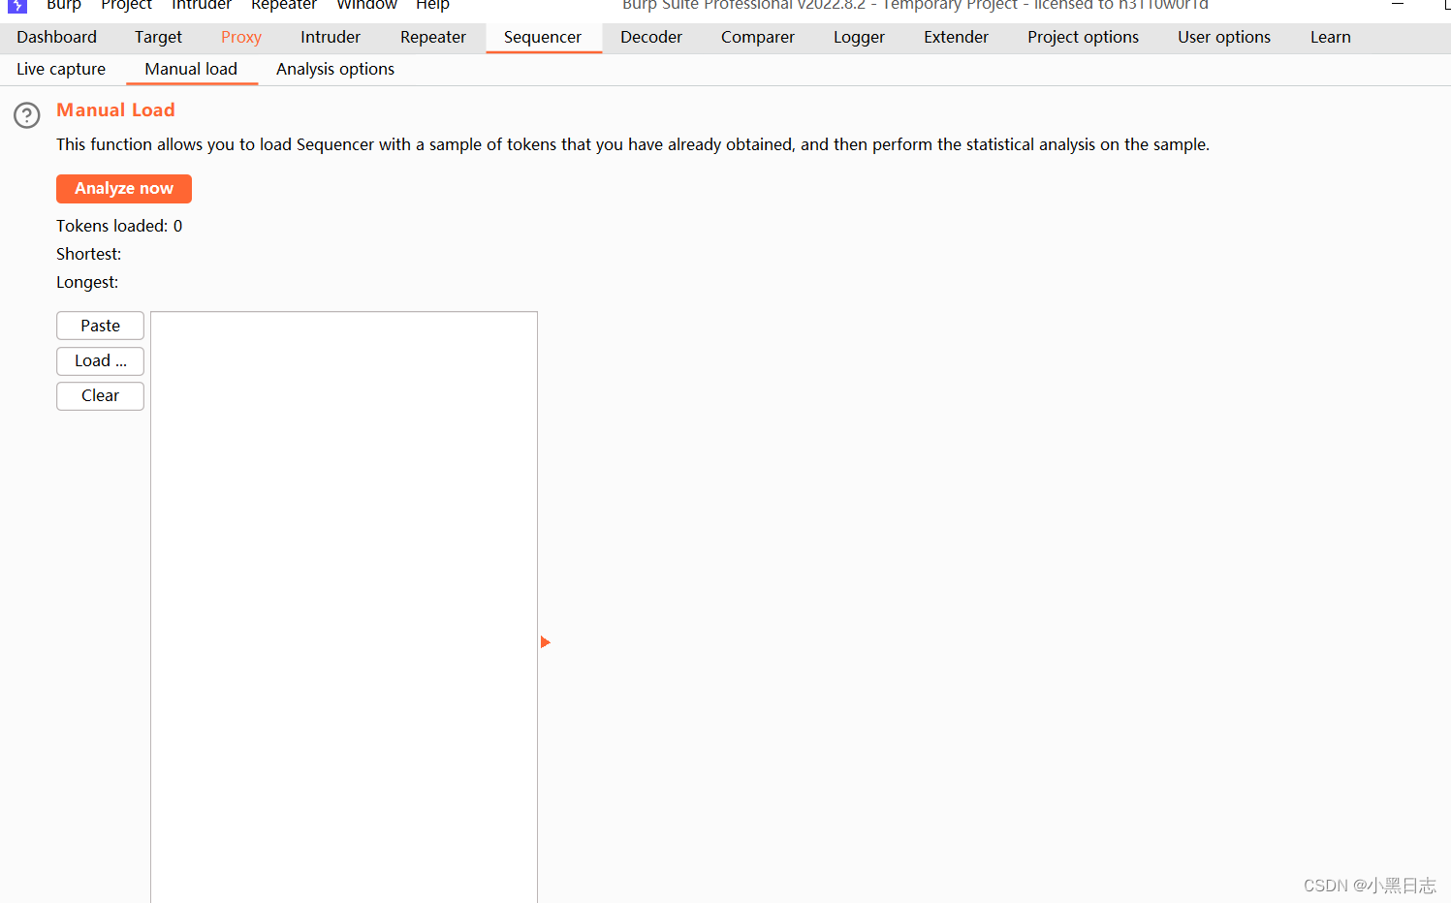
Task: Switch to the Intruder tool tab
Action: (x=331, y=37)
